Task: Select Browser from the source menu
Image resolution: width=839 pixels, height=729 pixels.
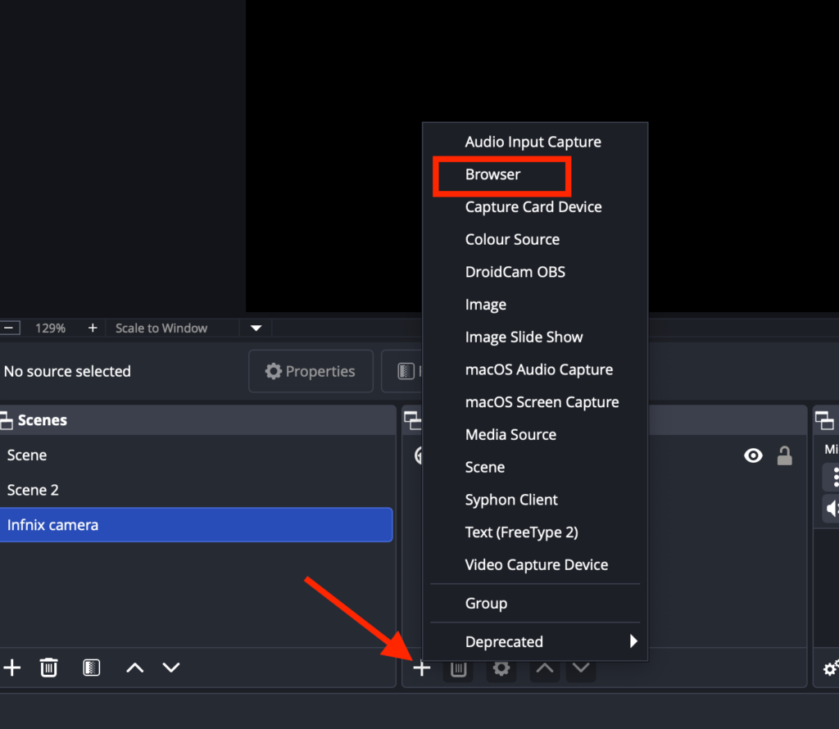Action: click(x=493, y=174)
